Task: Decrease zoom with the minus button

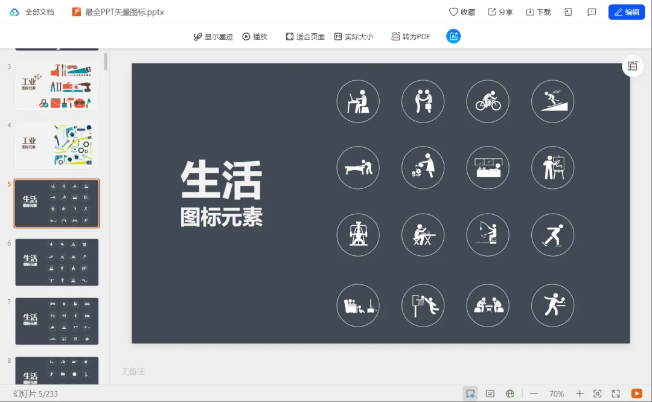Action: 534,394
